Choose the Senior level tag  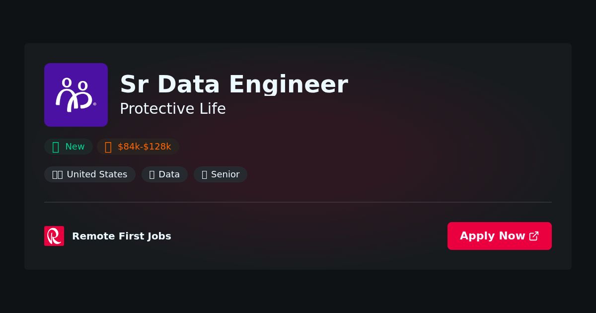coord(221,174)
